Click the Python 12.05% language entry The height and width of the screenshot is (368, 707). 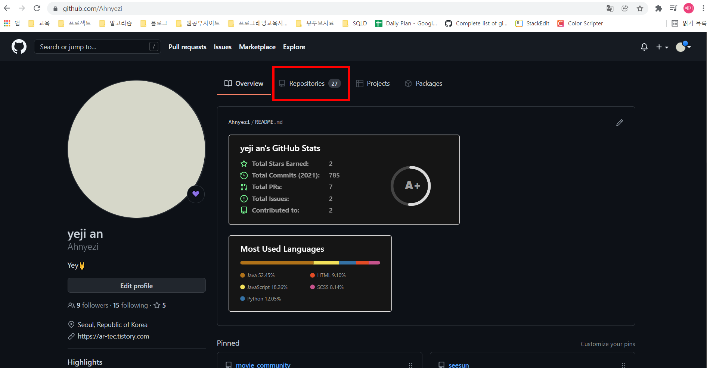pyautogui.click(x=261, y=299)
